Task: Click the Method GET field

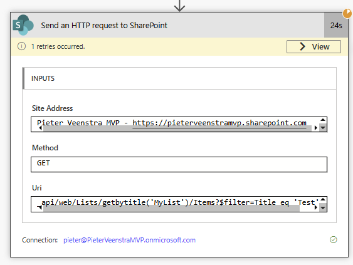Action: click(179, 164)
